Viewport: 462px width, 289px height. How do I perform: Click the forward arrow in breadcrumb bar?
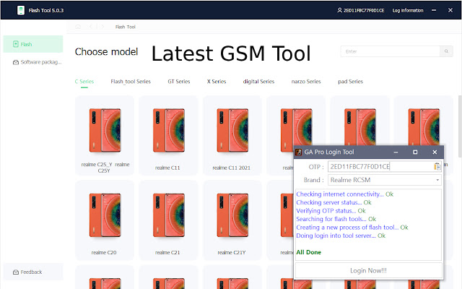[x=103, y=27]
